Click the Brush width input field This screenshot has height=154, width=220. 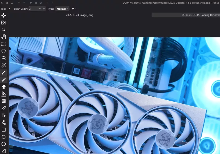(33, 9)
